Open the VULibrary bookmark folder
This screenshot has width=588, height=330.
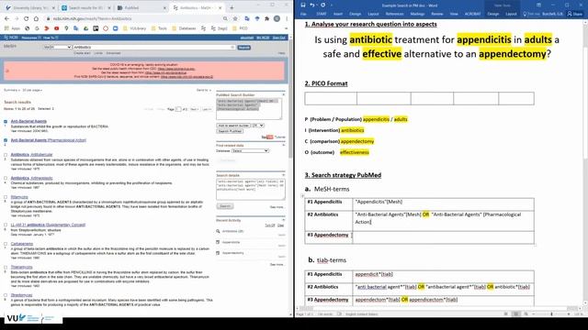(x=135, y=28)
